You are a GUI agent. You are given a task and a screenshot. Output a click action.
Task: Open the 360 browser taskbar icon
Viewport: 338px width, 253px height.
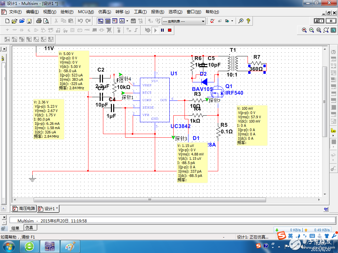pos(29,246)
